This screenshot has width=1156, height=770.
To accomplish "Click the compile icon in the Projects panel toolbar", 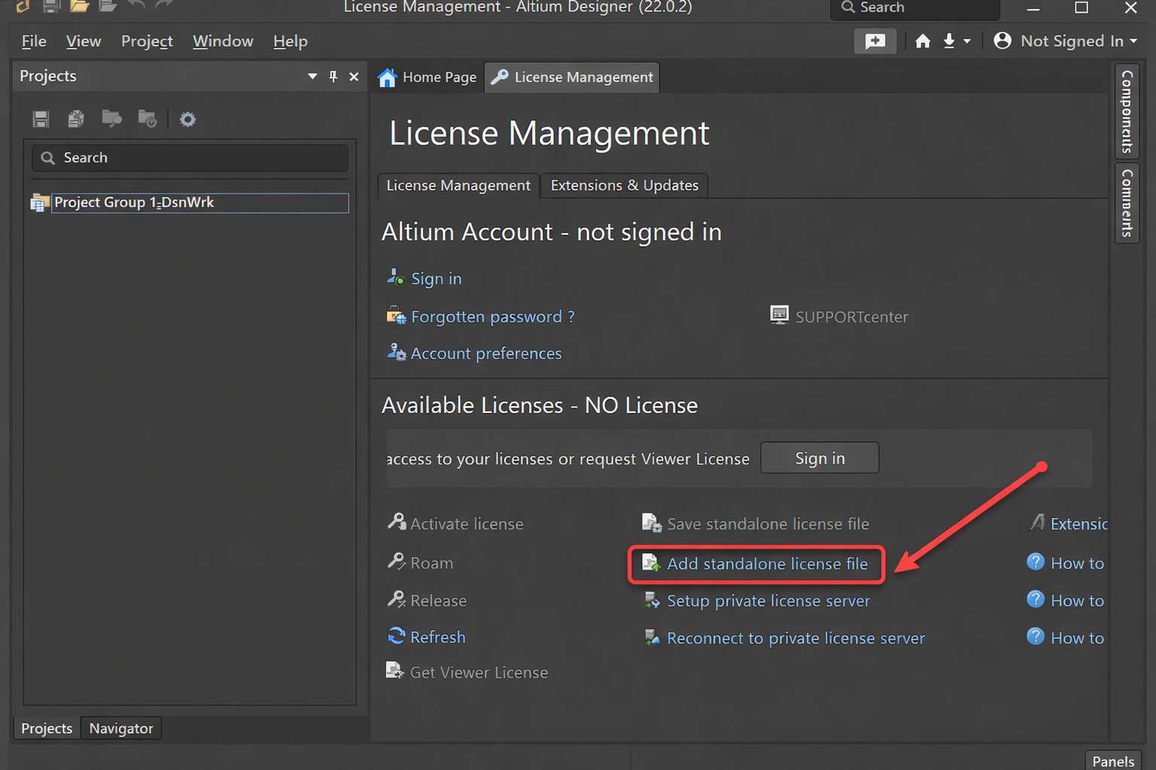I will (76, 119).
